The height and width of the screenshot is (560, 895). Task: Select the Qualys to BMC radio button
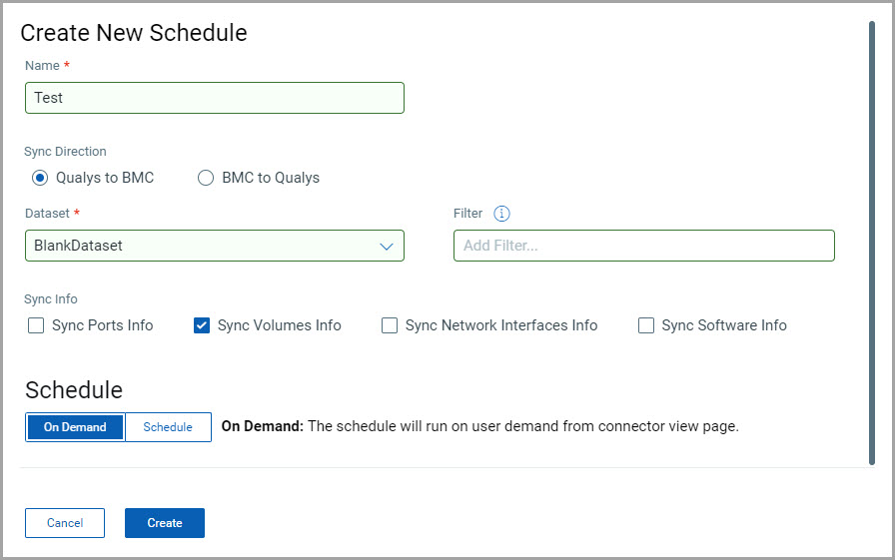pyautogui.click(x=40, y=178)
